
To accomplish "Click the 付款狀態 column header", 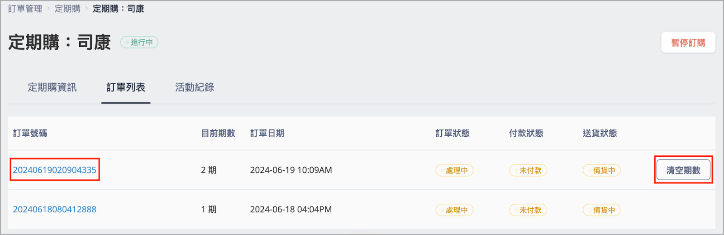I will pyautogui.click(x=526, y=133).
